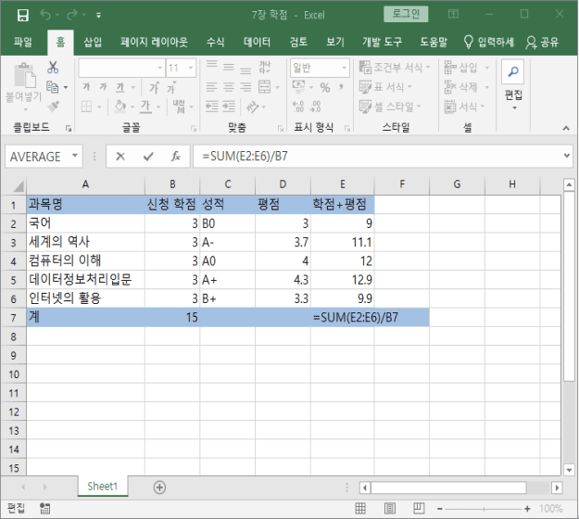Expand the formula bar with chevron
579x519 pixels.
pos(564,157)
